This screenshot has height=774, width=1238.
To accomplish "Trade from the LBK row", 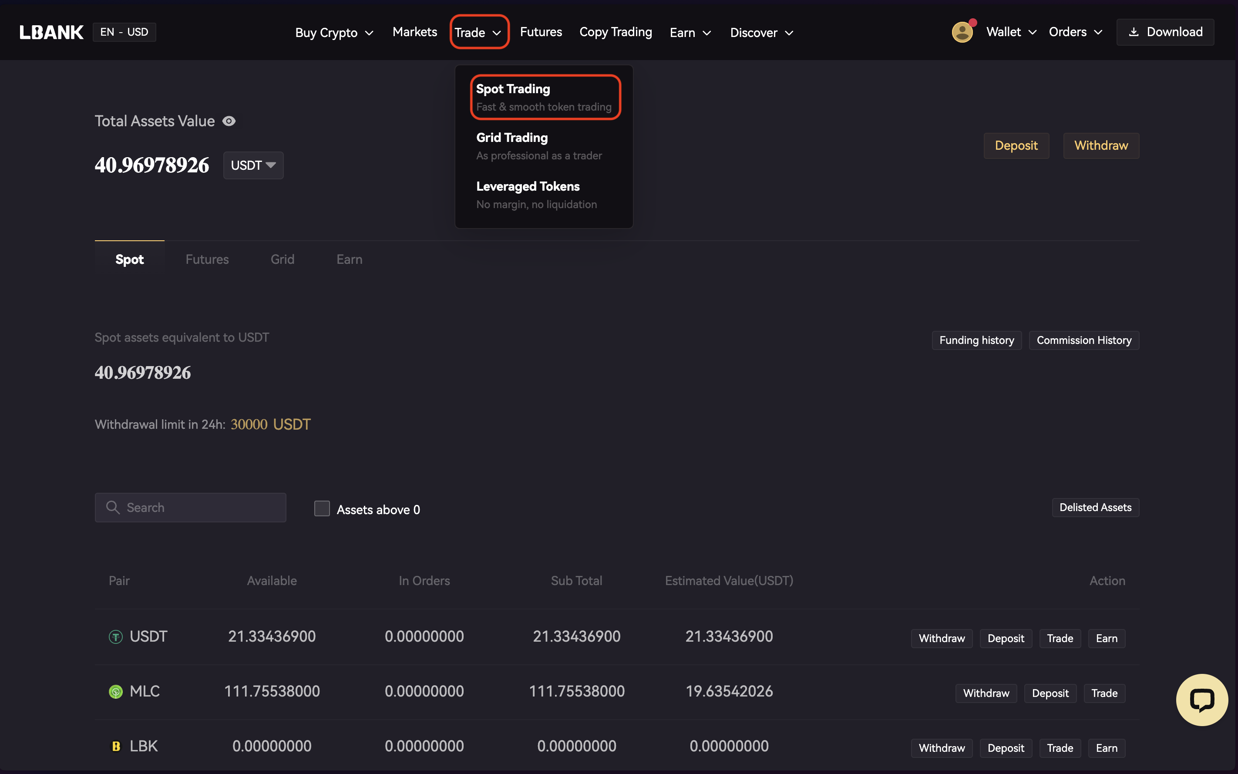I will [1060, 748].
